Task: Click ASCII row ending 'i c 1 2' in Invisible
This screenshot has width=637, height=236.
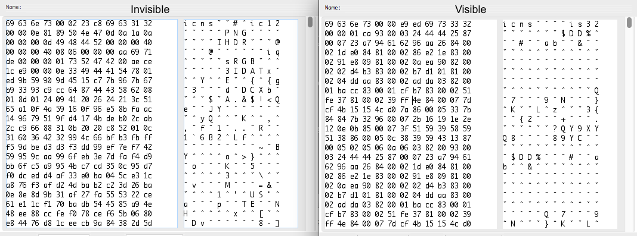Action: [231, 24]
